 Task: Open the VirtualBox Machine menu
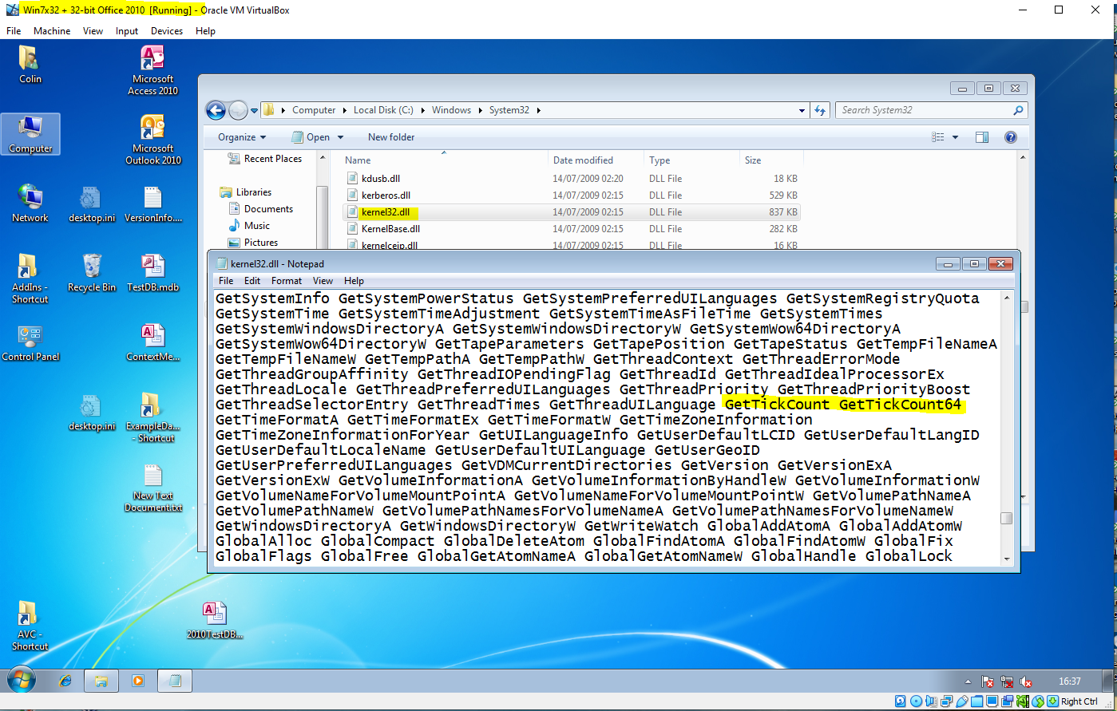click(x=52, y=31)
